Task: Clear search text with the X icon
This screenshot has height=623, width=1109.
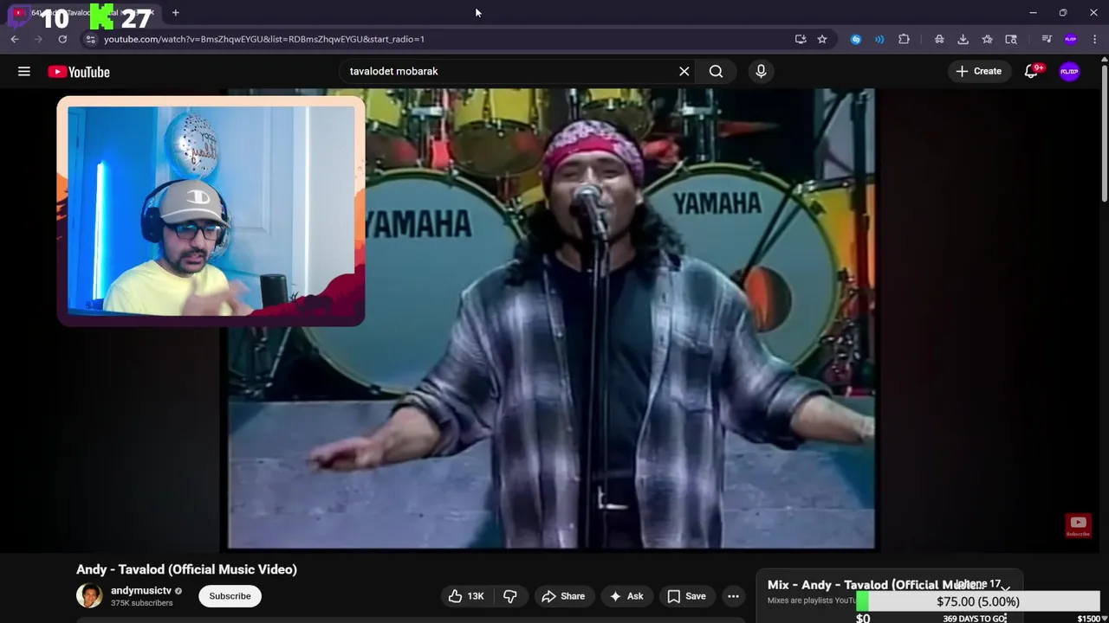Action: coord(684,71)
